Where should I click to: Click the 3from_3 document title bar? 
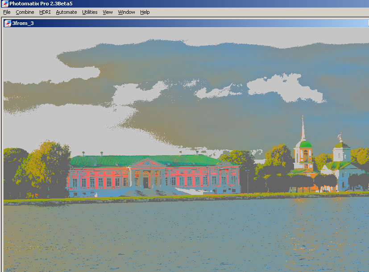178,23
